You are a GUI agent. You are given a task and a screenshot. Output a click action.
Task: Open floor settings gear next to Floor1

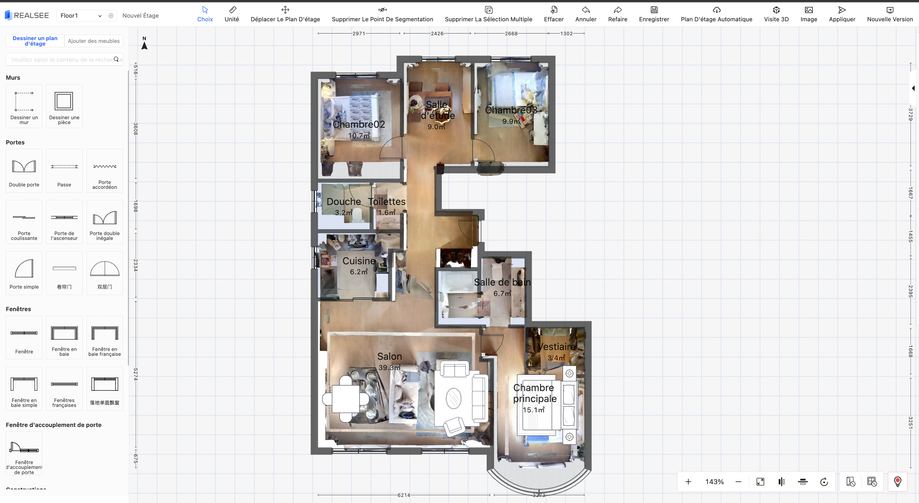111,16
